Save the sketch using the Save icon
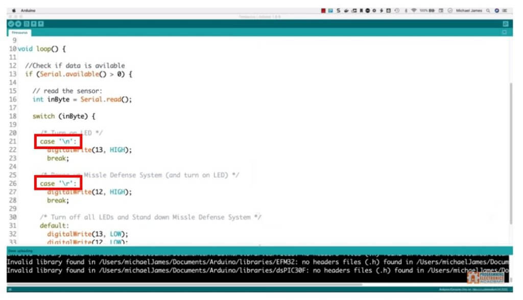This screenshot has height=300, width=523. click(x=40, y=23)
